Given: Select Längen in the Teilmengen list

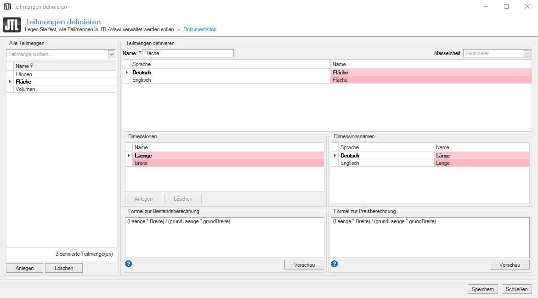Looking at the screenshot, I should (x=24, y=74).
